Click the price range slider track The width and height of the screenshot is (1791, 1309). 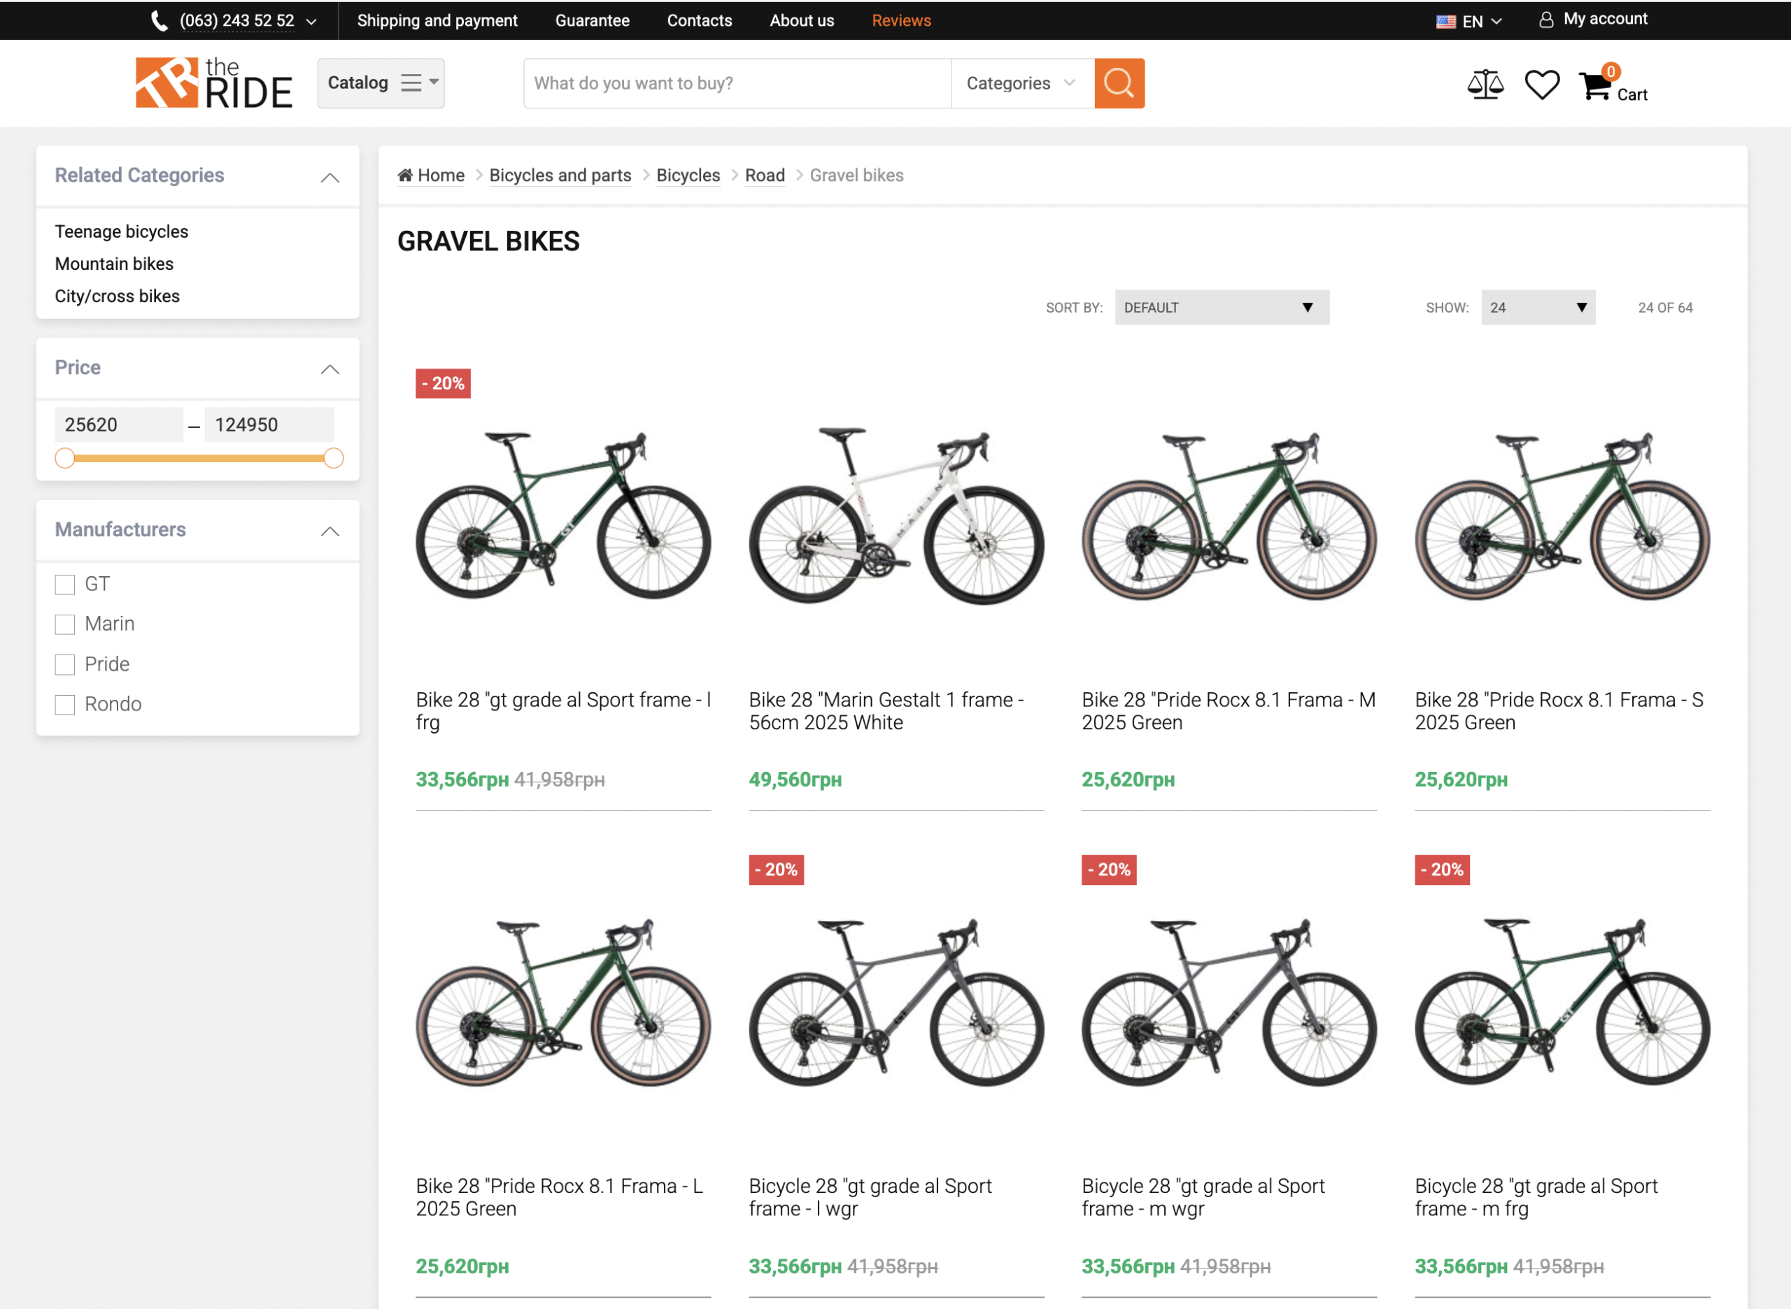[x=199, y=458]
